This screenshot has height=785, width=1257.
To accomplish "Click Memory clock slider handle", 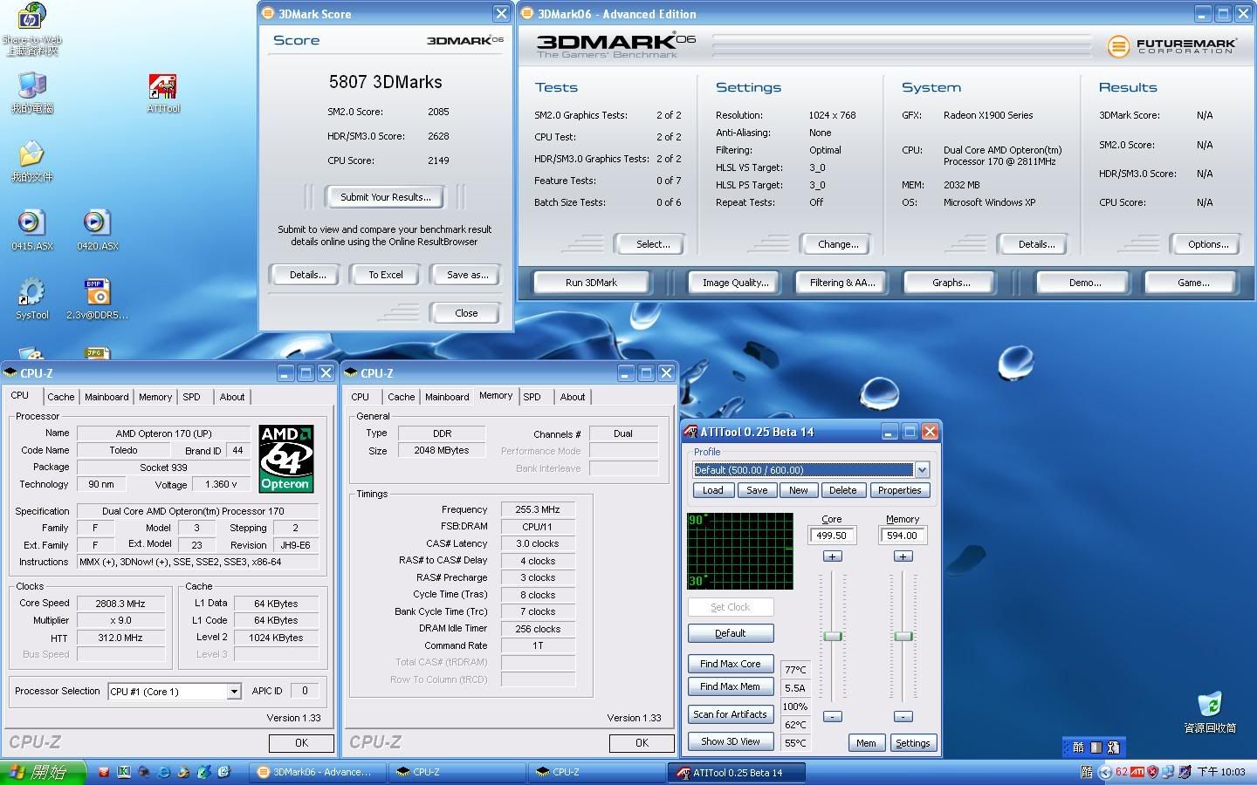I will (903, 636).
